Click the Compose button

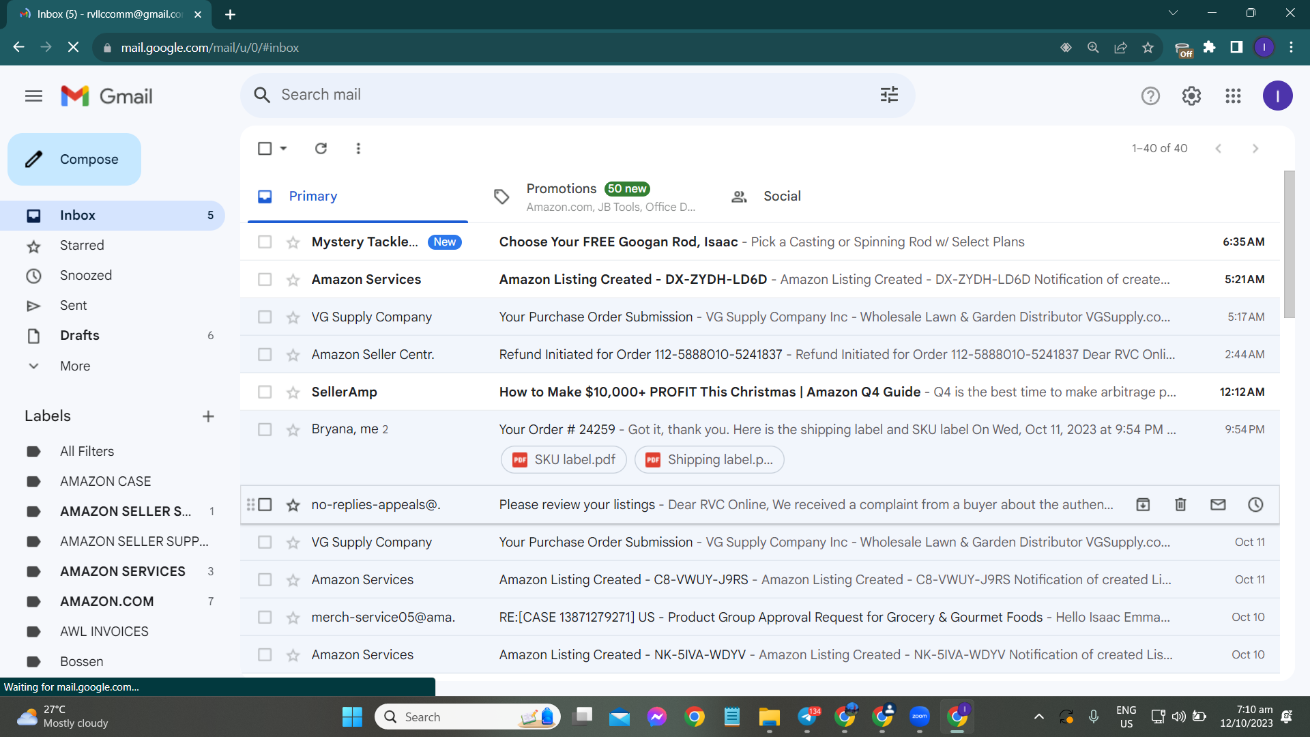pyautogui.click(x=74, y=159)
